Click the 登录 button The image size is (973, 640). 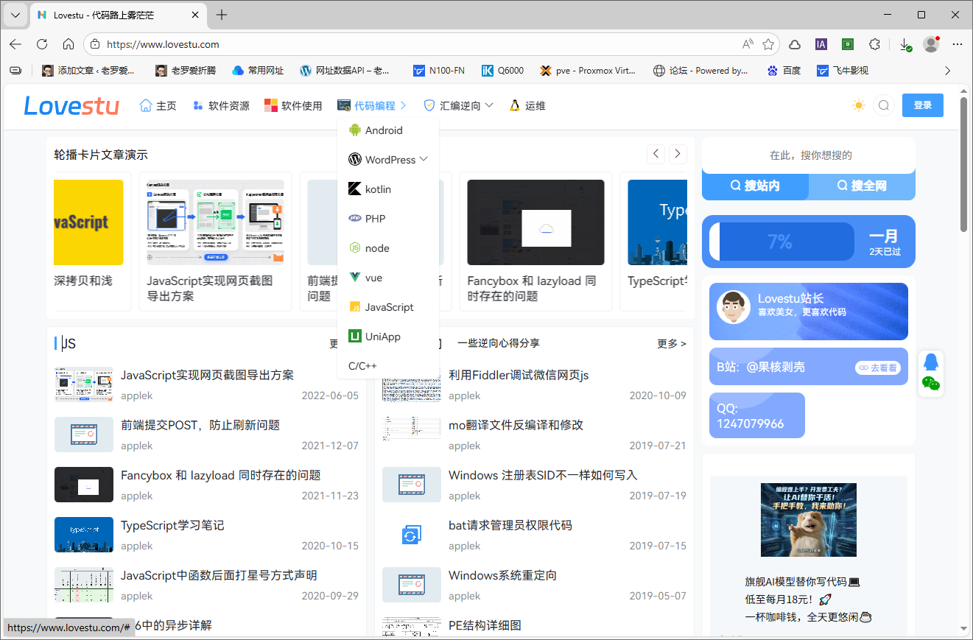pyautogui.click(x=922, y=105)
